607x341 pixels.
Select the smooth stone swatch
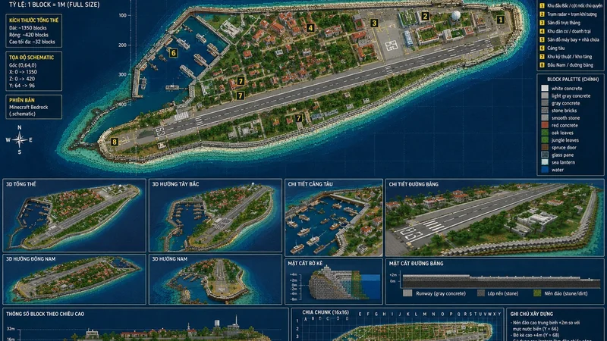pyautogui.click(x=545, y=118)
